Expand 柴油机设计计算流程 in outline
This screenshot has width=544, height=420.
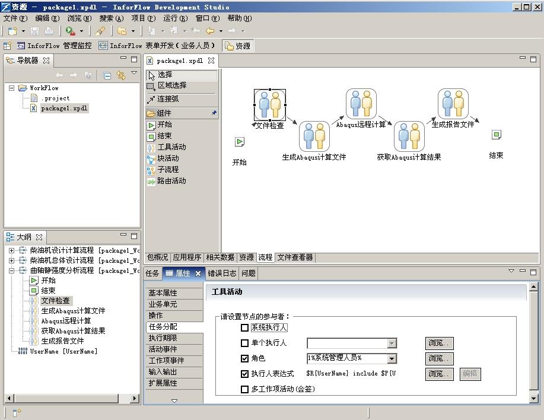click(x=11, y=250)
